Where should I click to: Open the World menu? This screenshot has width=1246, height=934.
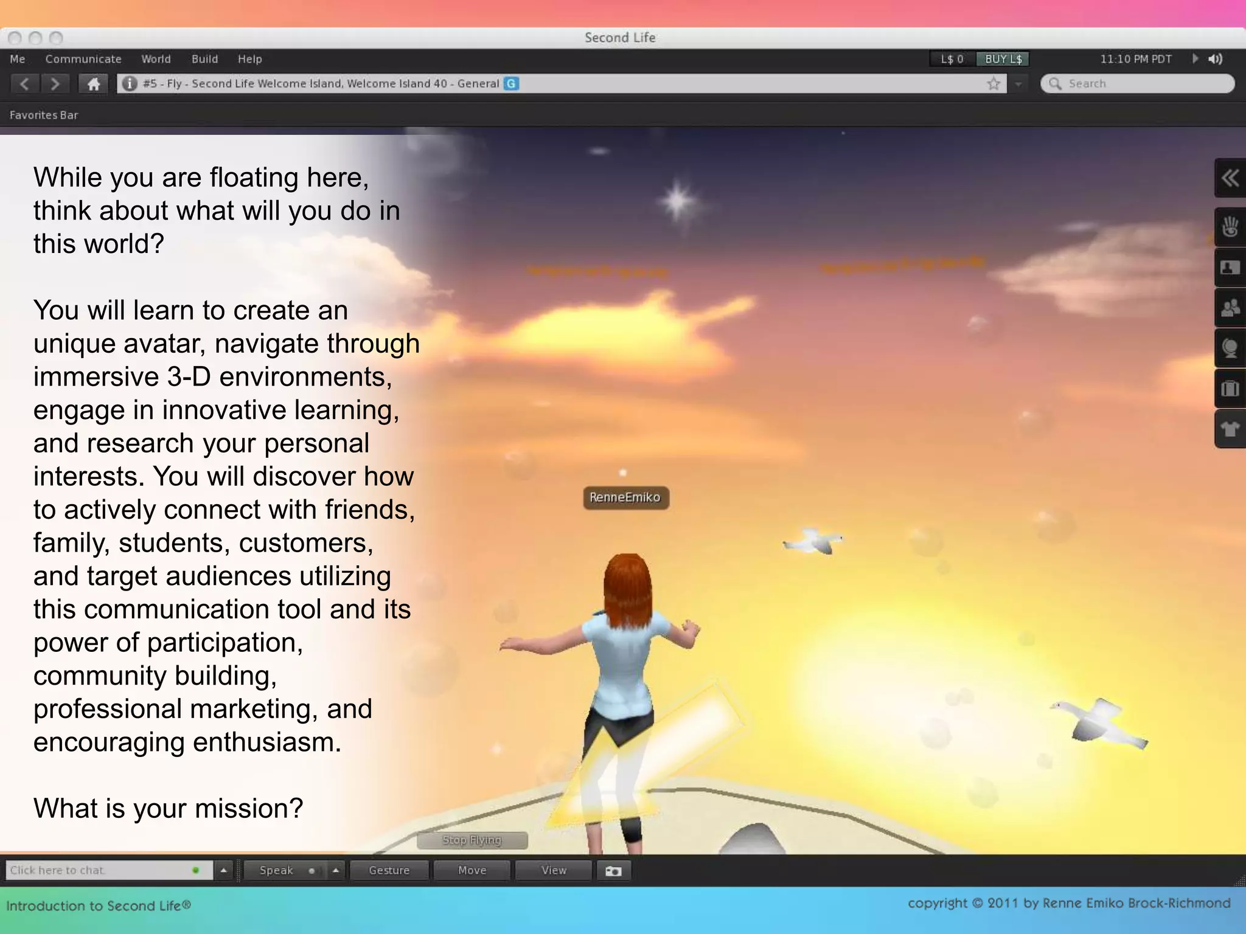[156, 59]
